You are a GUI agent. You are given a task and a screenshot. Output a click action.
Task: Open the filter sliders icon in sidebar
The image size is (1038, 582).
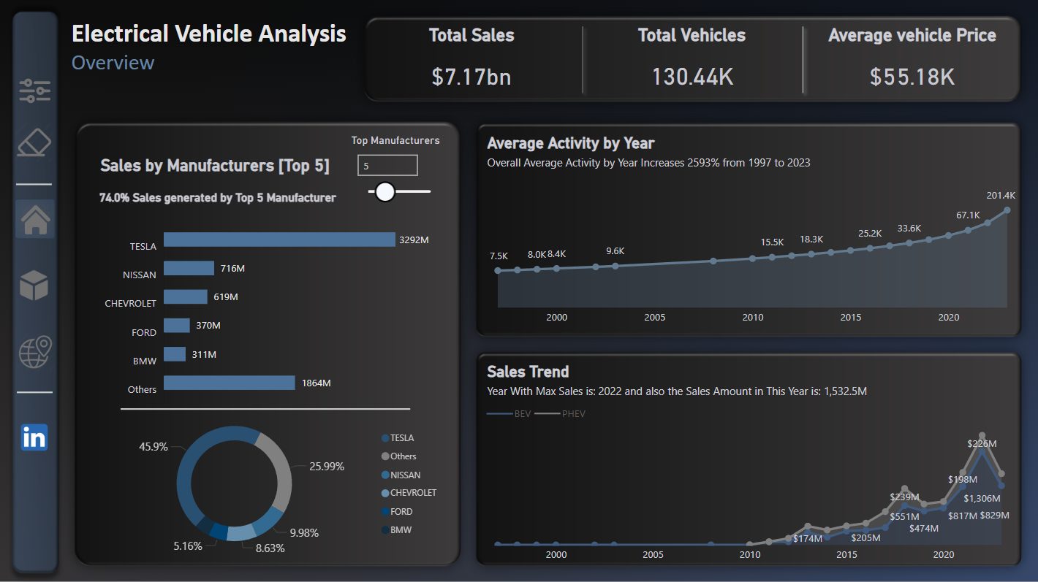(x=34, y=91)
